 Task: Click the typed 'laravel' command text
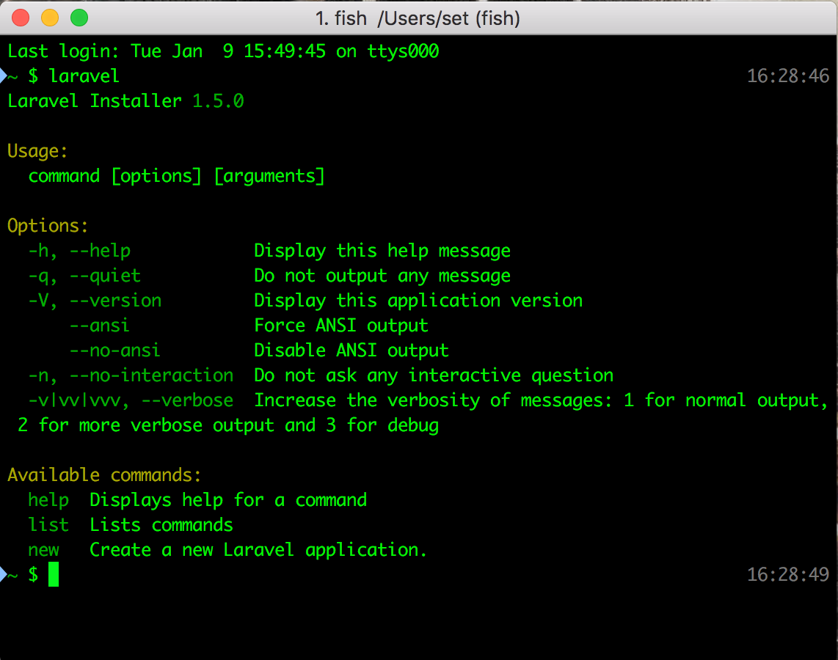84,76
